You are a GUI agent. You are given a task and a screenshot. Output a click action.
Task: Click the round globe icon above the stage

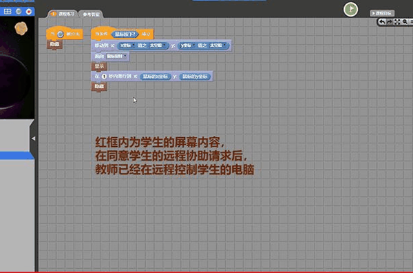(x=19, y=11)
